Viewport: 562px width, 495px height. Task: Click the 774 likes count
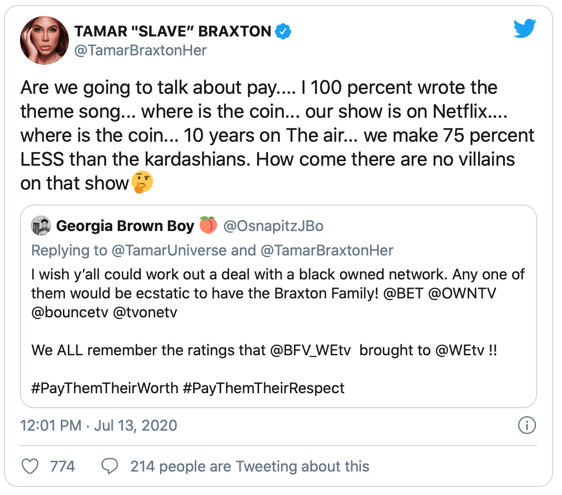[62, 467]
